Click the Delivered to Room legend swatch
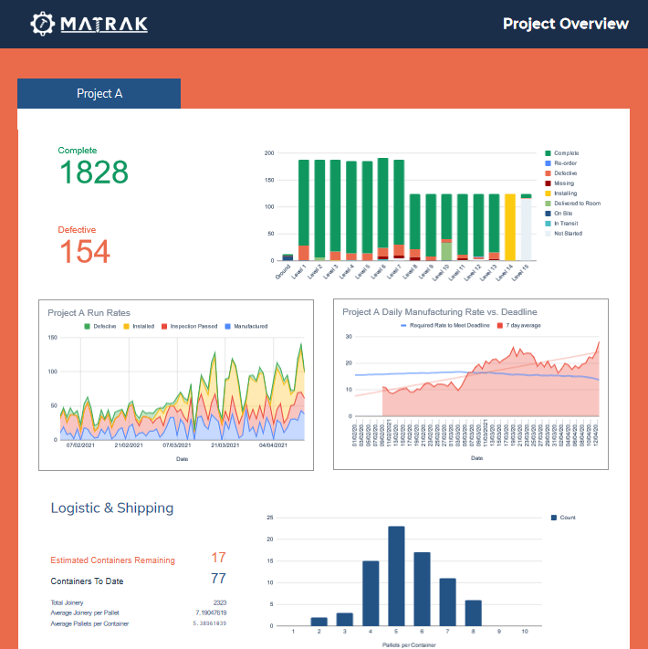The width and height of the screenshot is (648, 649). [548, 204]
